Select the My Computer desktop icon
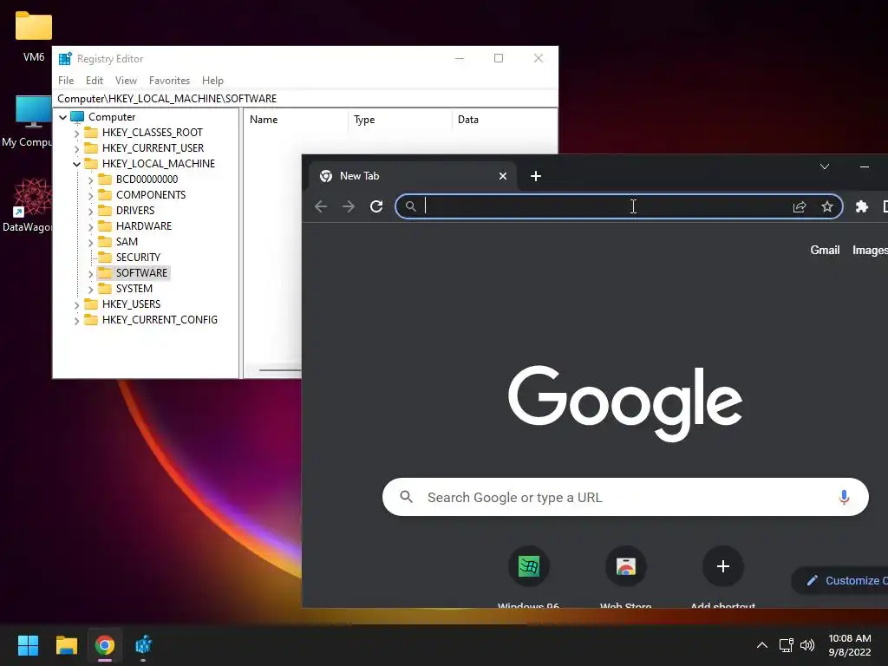The height and width of the screenshot is (666, 888). click(x=27, y=121)
